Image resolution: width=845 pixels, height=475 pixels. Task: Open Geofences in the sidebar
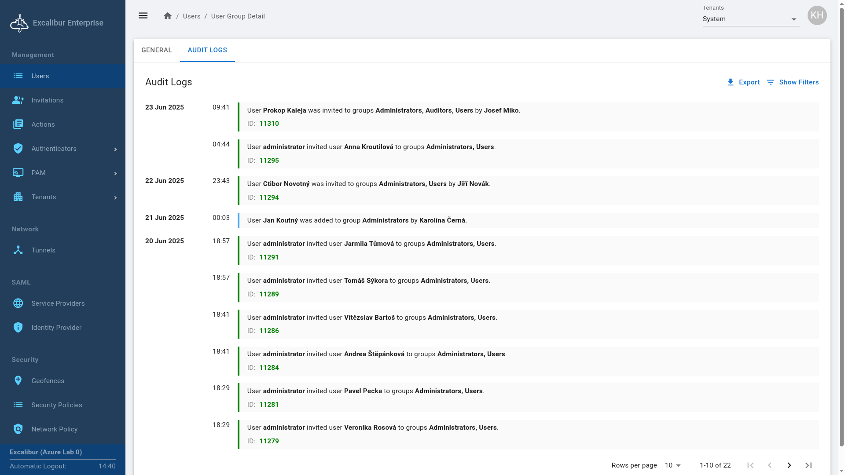click(x=48, y=381)
